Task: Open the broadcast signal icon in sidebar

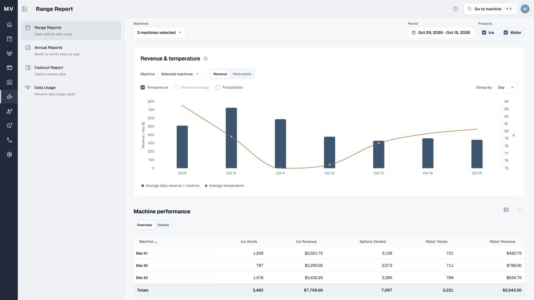Action: click(9, 53)
